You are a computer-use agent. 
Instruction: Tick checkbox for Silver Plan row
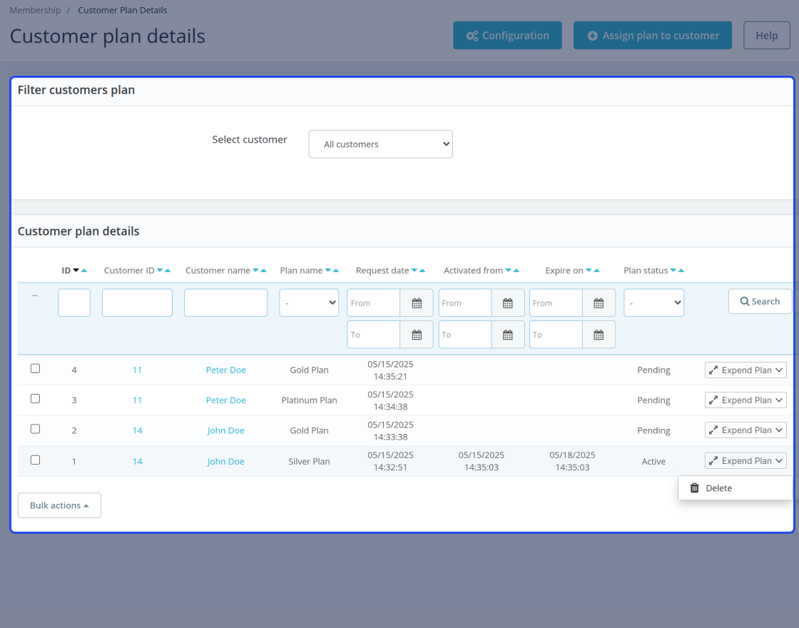pos(35,460)
